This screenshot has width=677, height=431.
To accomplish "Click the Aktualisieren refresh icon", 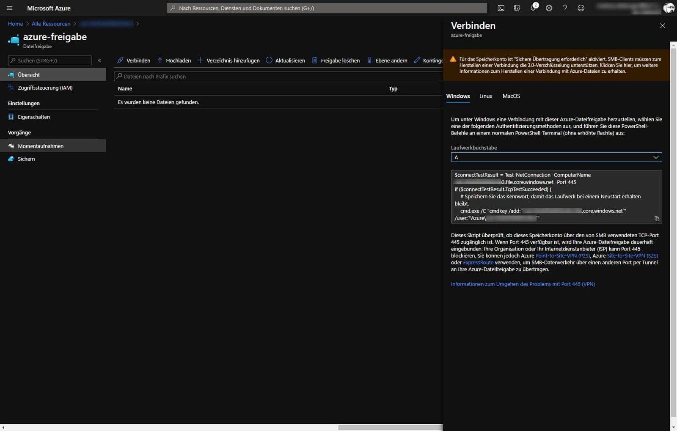I will [x=270, y=60].
